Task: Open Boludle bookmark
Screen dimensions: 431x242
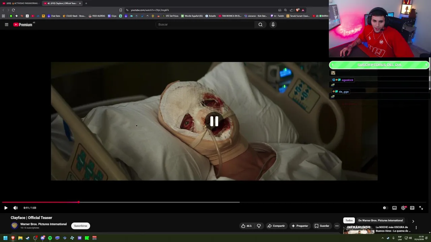Action: [211, 16]
